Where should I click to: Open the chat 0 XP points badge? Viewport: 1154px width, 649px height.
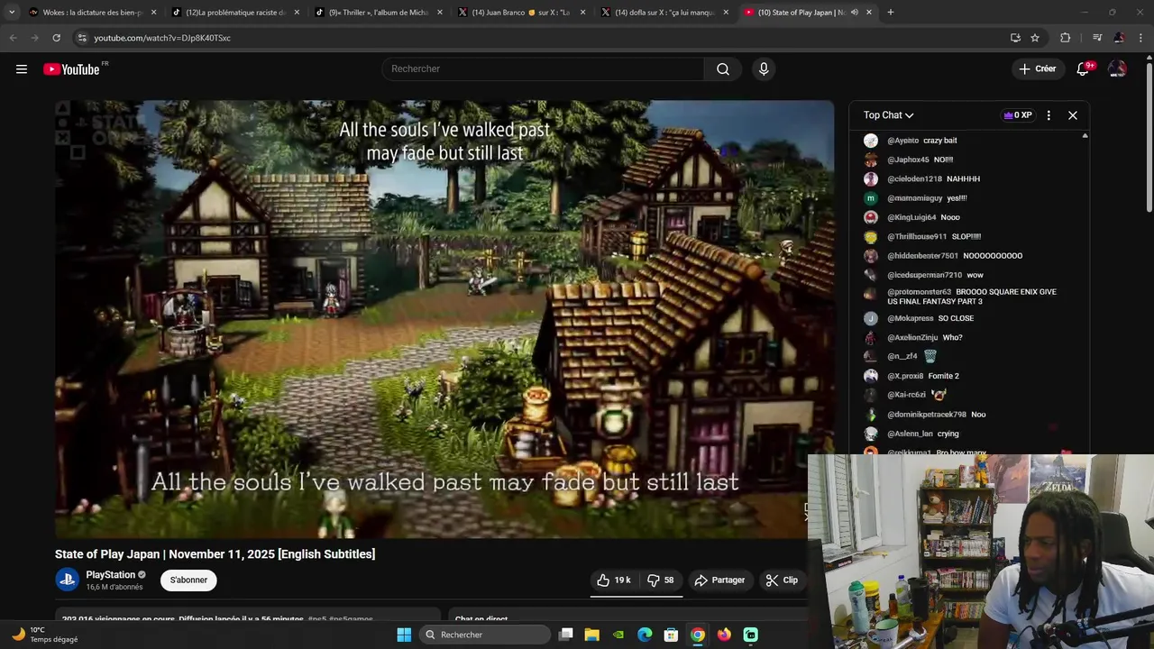point(1018,115)
